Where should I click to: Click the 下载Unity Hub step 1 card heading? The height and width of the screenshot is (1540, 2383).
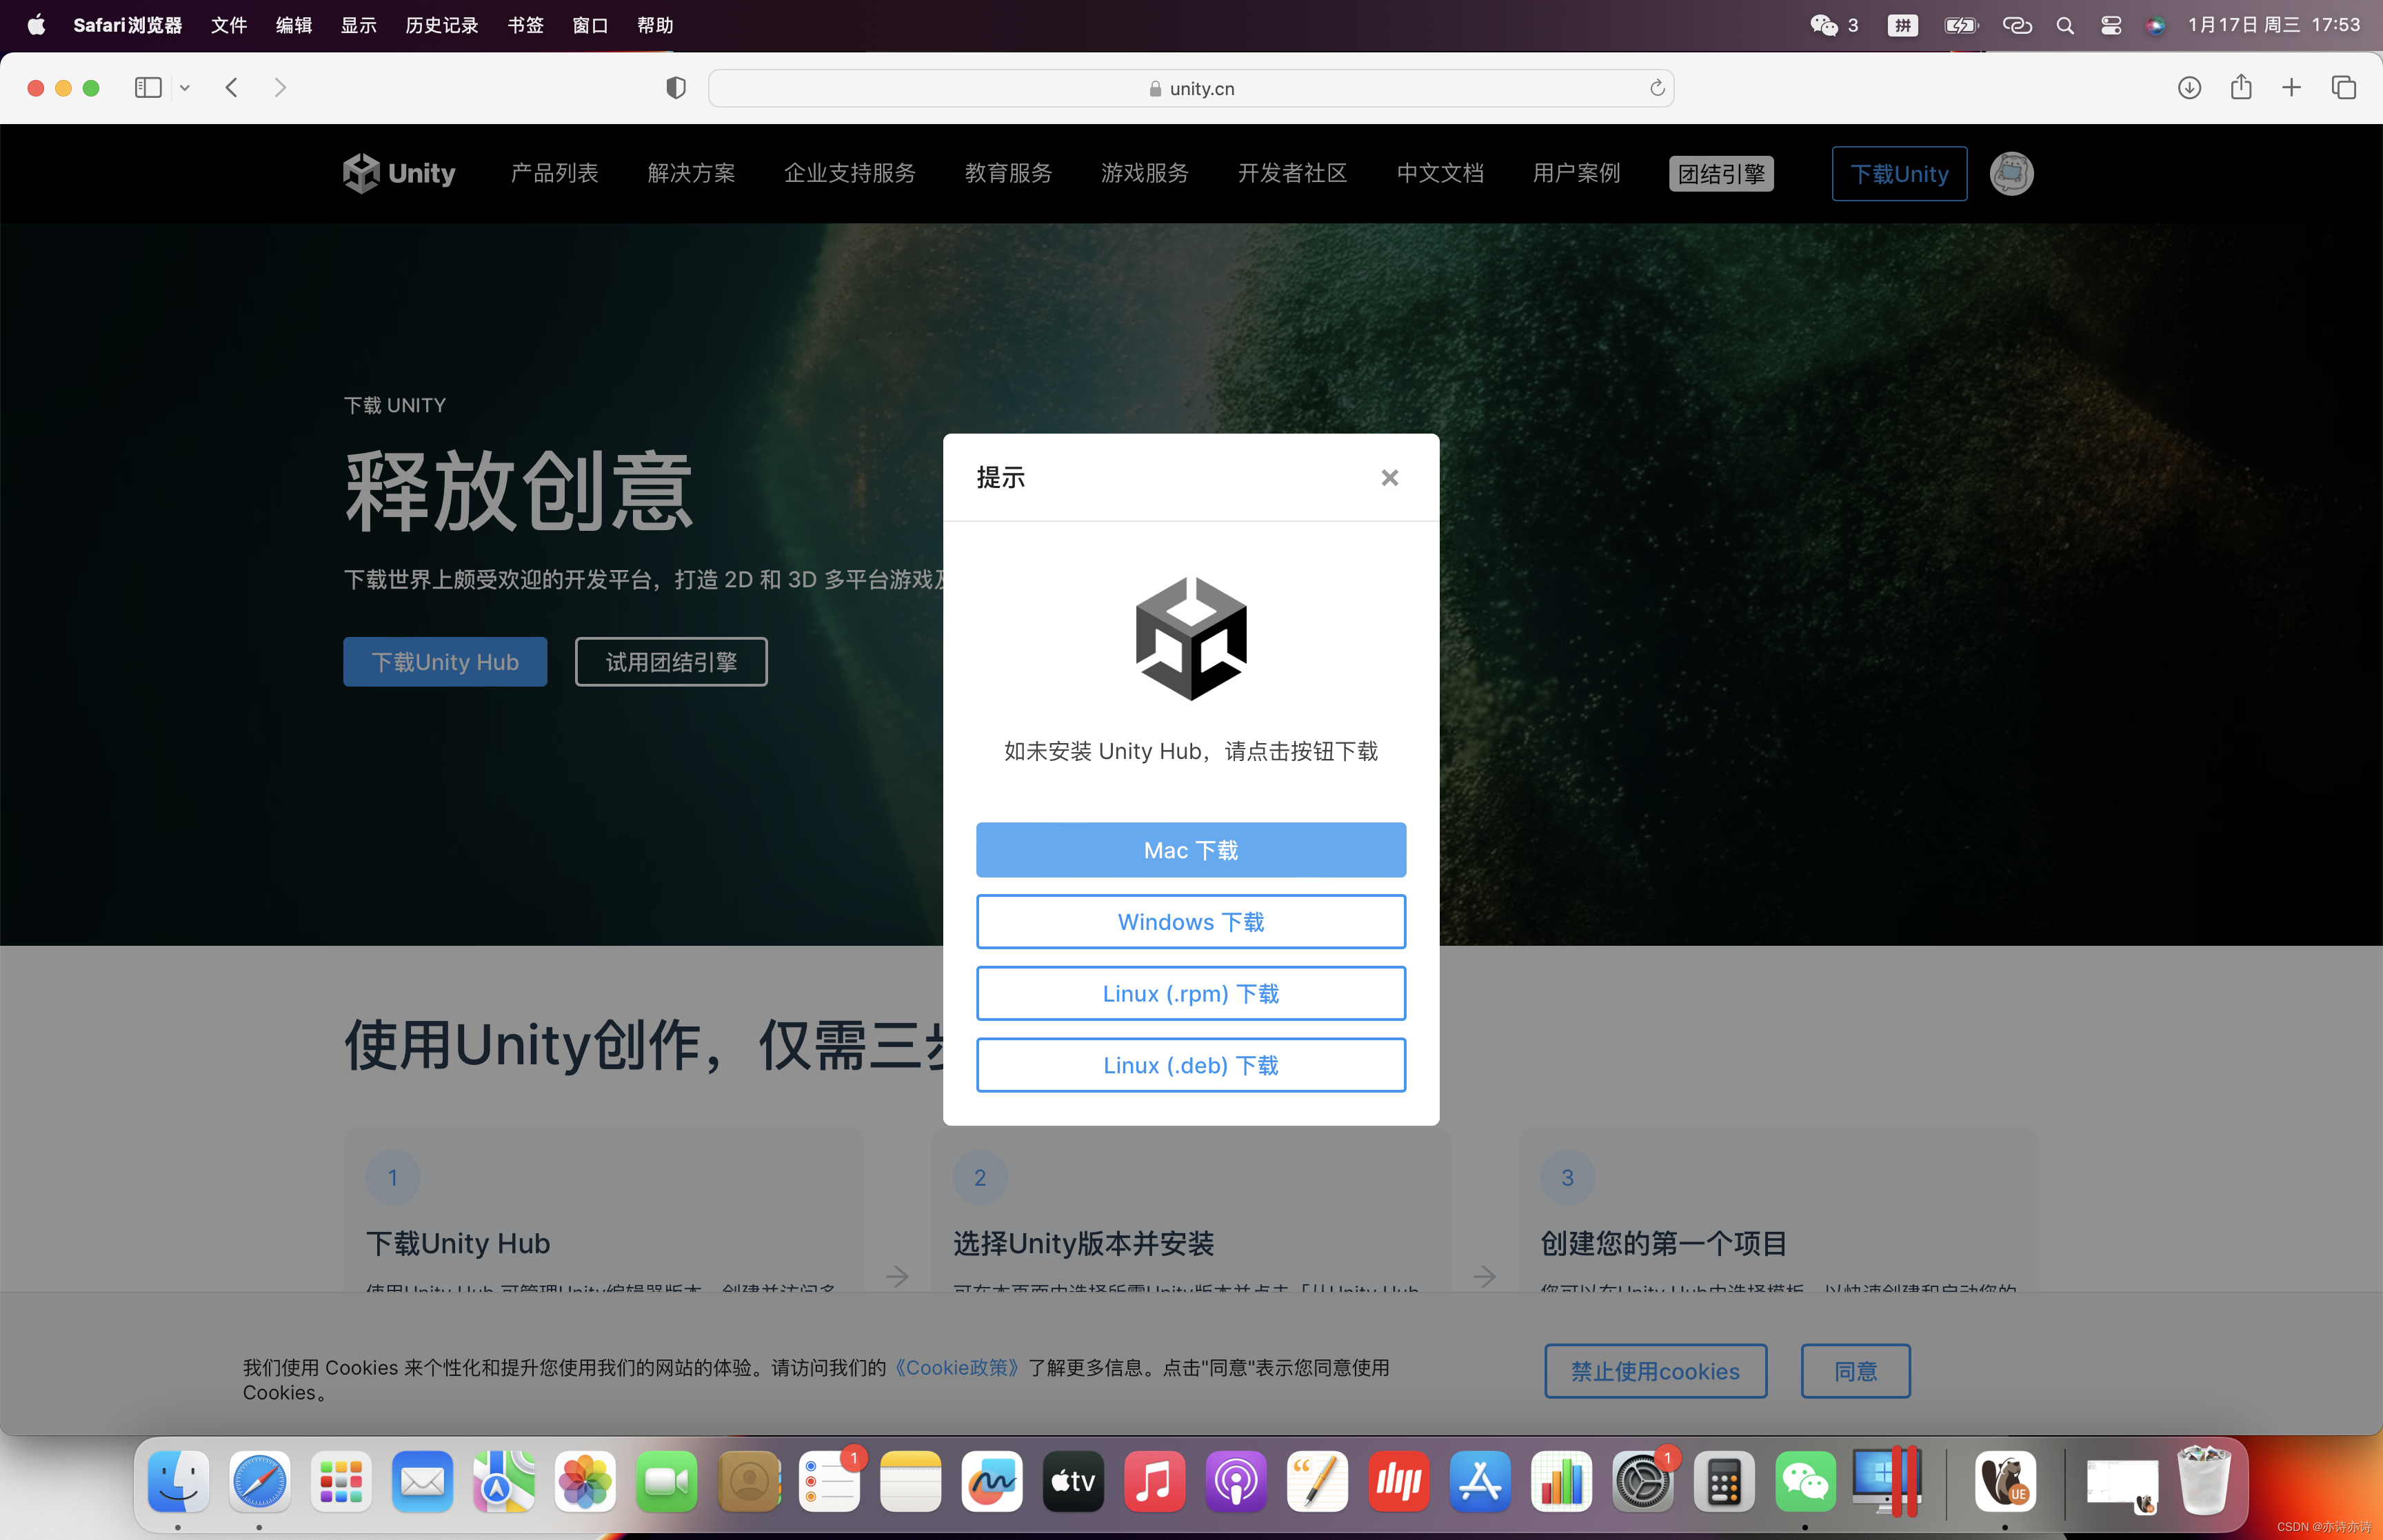[458, 1243]
